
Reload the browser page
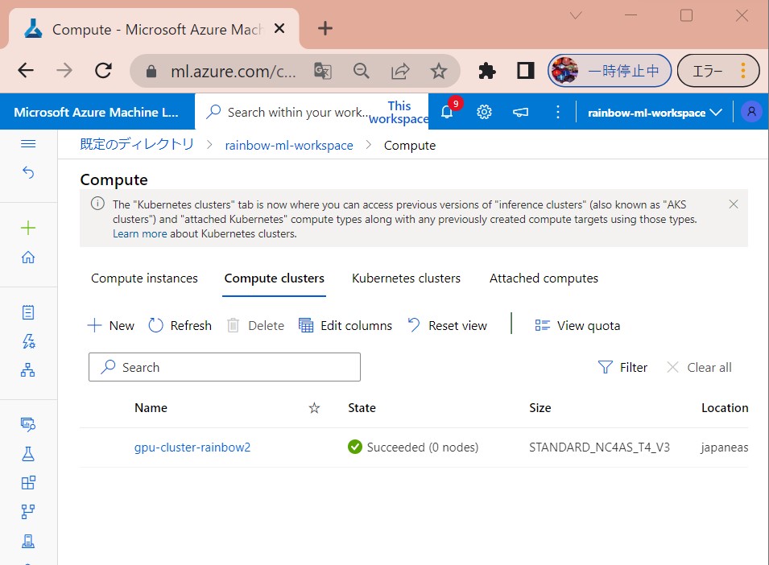tap(104, 71)
